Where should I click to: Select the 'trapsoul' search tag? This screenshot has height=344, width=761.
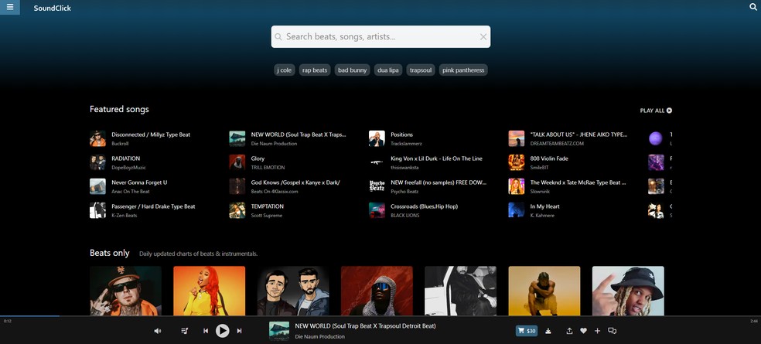(421, 70)
